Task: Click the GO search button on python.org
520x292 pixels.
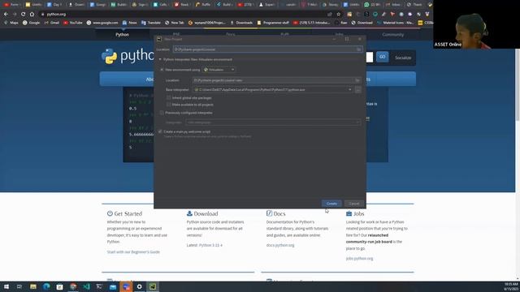Action: [383, 57]
